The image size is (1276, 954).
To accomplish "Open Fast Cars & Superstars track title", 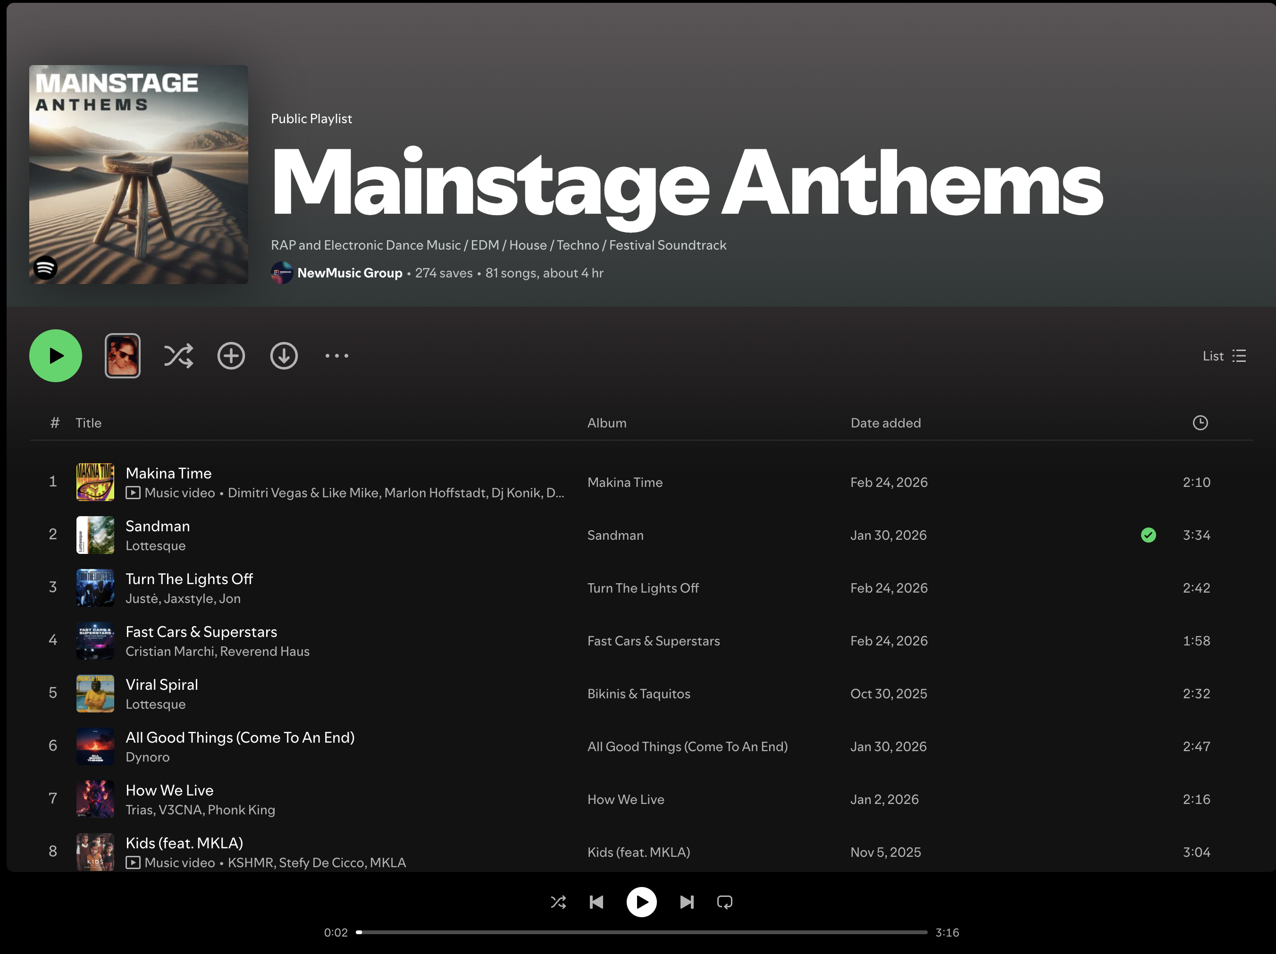I will tap(201, 632).
